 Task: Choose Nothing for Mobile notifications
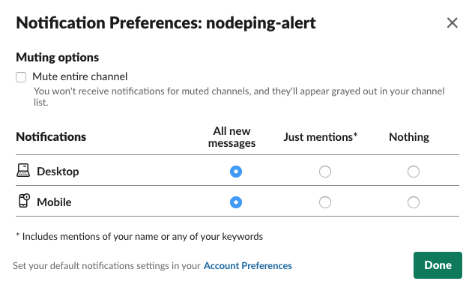pos(414,202)
